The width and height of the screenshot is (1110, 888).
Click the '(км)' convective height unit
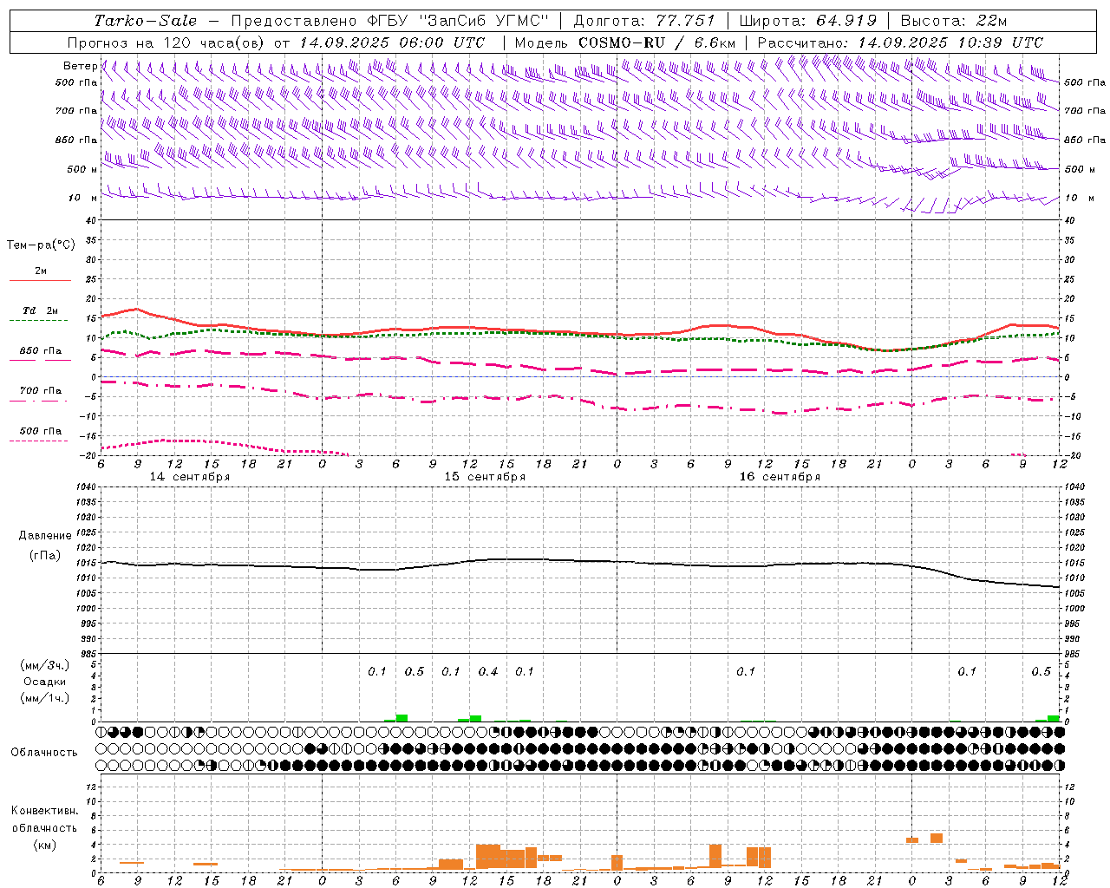[x=45, y=845]
